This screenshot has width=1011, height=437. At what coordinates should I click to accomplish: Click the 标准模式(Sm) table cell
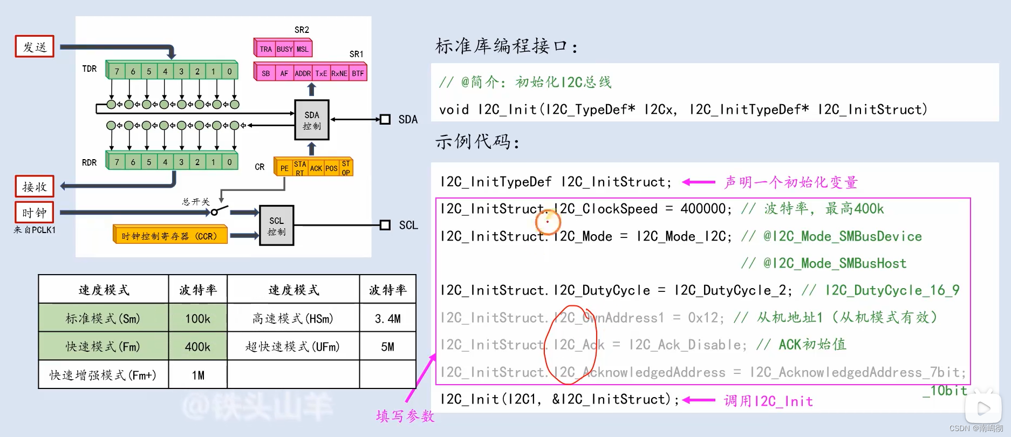[103, 318]
